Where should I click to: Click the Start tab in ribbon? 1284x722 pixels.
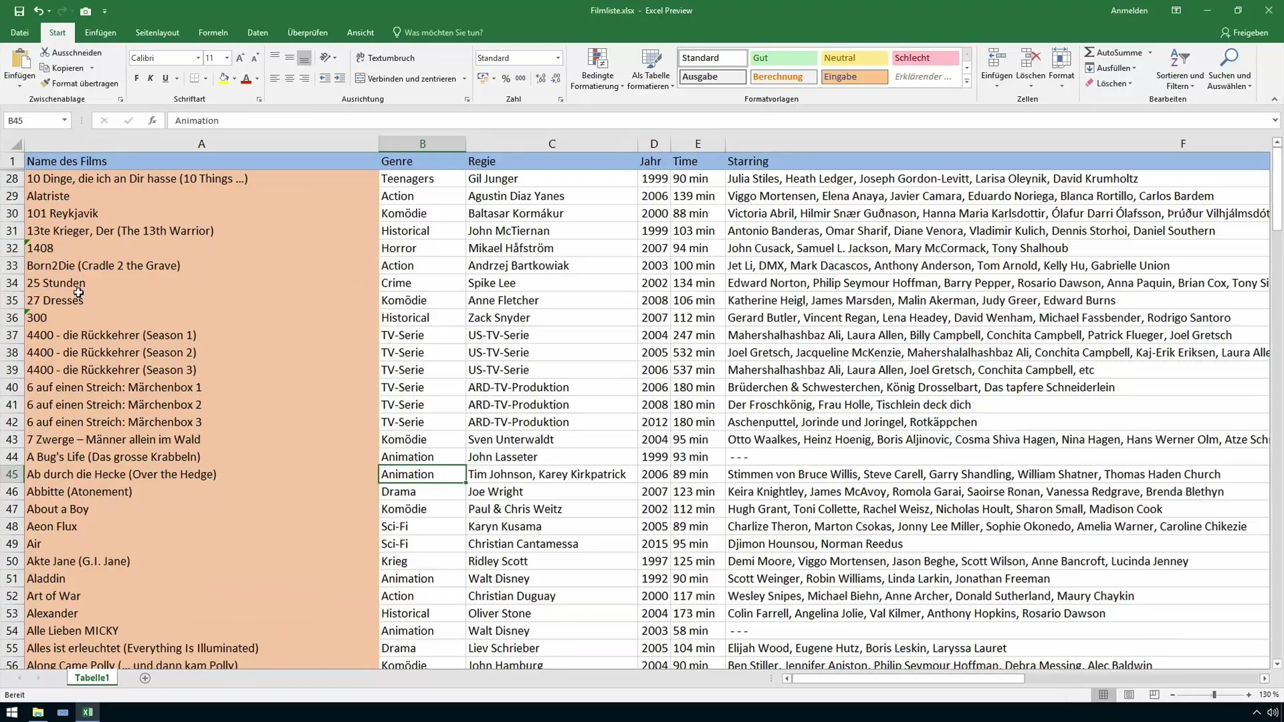tap(56, 33)
